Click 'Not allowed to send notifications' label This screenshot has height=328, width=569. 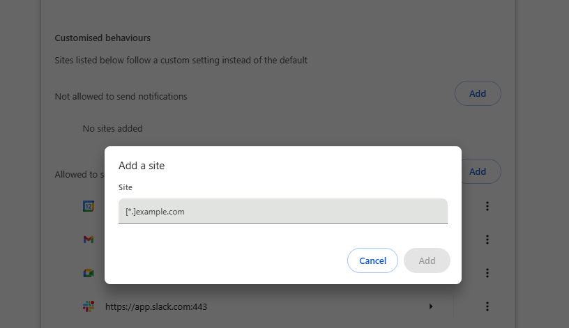click(121, 96)
